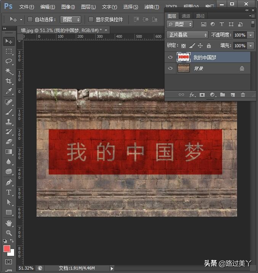Screen dimensions: 258x273
Task: Swap foreground and background colors
Action: tap(12, 241)
